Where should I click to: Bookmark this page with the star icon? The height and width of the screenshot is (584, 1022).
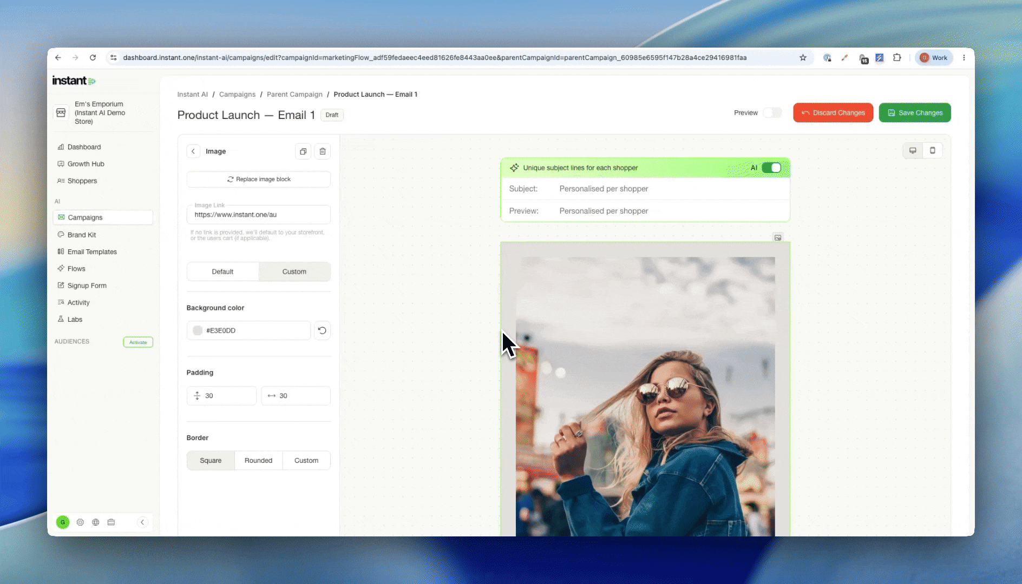[803, 58]
